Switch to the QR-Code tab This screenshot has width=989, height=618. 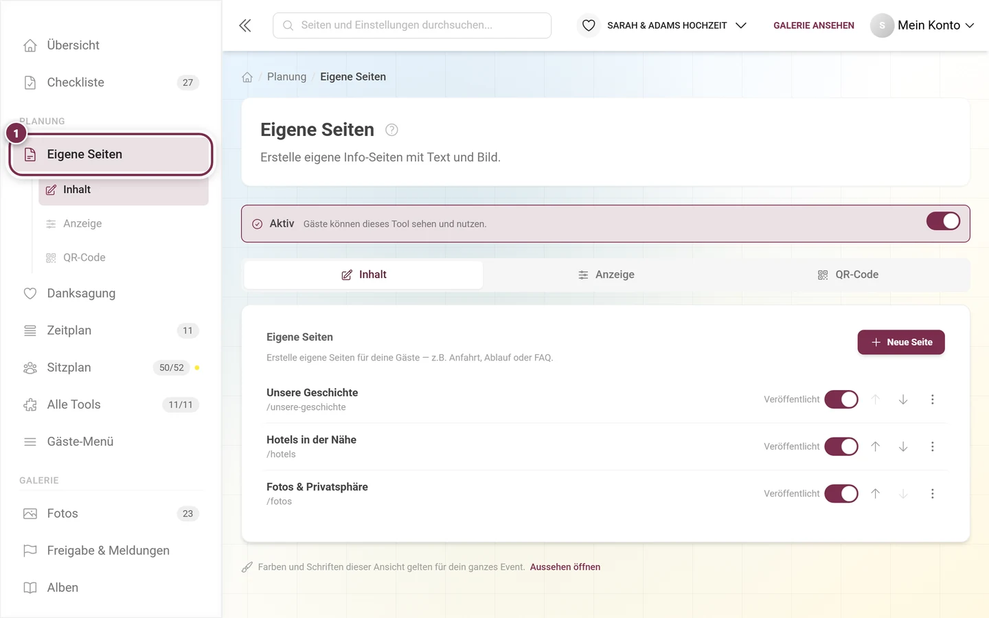(848, 275)
